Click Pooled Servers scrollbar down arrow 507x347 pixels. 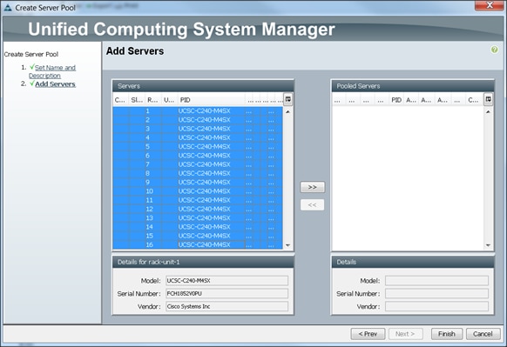click(x=488, y=245)
